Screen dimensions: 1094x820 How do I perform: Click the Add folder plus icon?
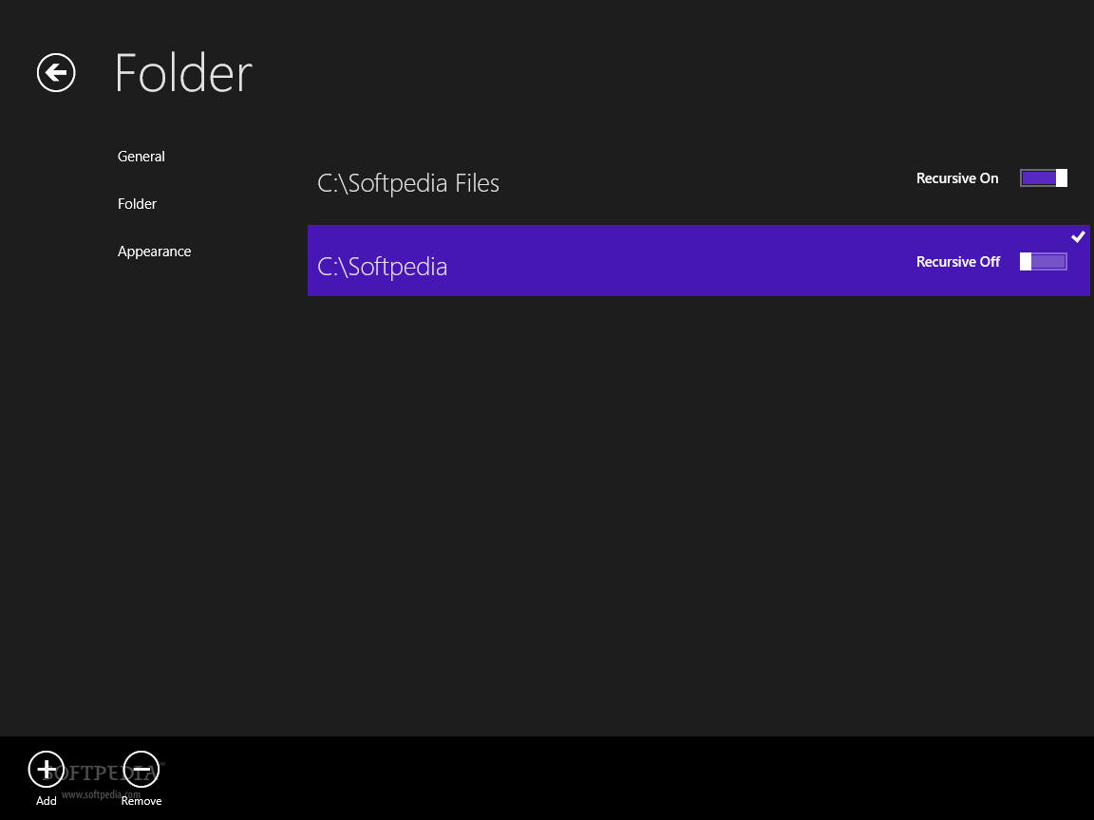click(x=46, y=769)
